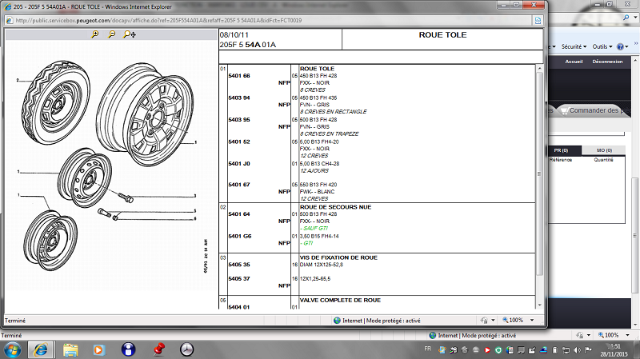640x359 pixels.
Task: Click the volume icon in system tray
Action: 577,350
